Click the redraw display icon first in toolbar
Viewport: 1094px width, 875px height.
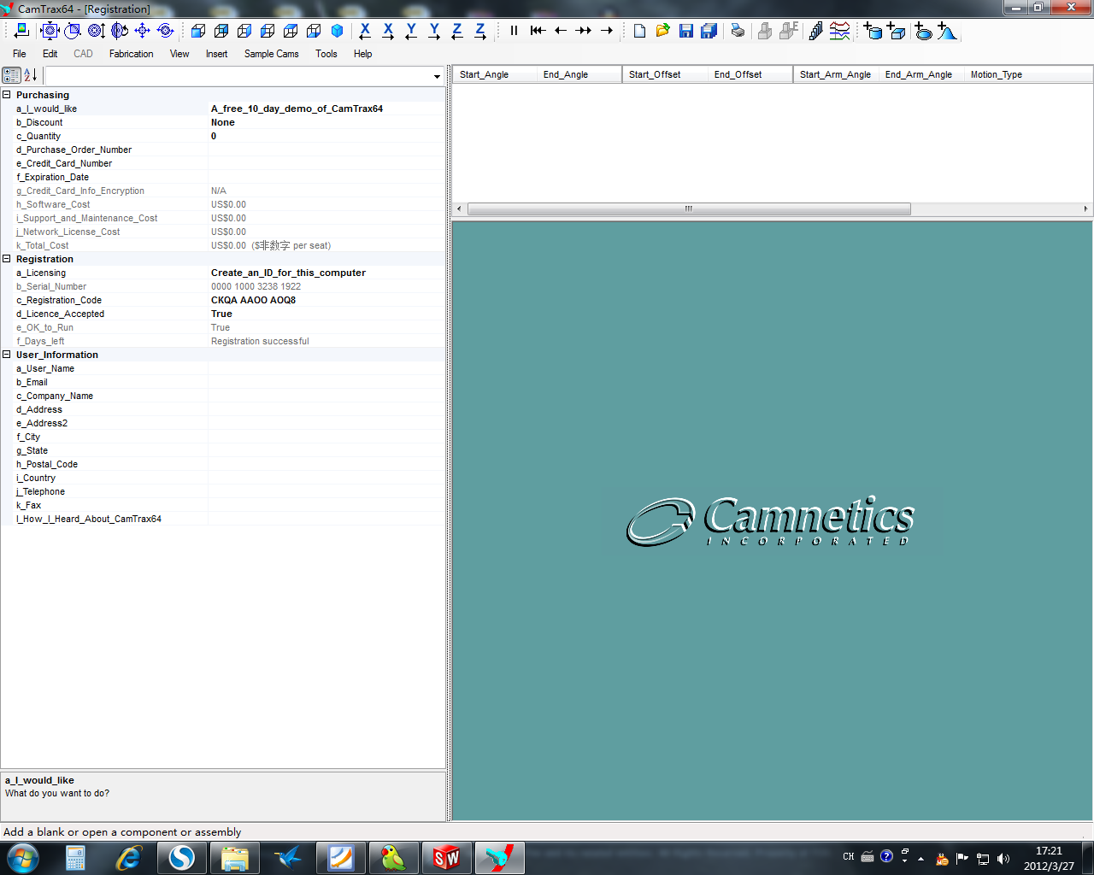click(21, 31)
